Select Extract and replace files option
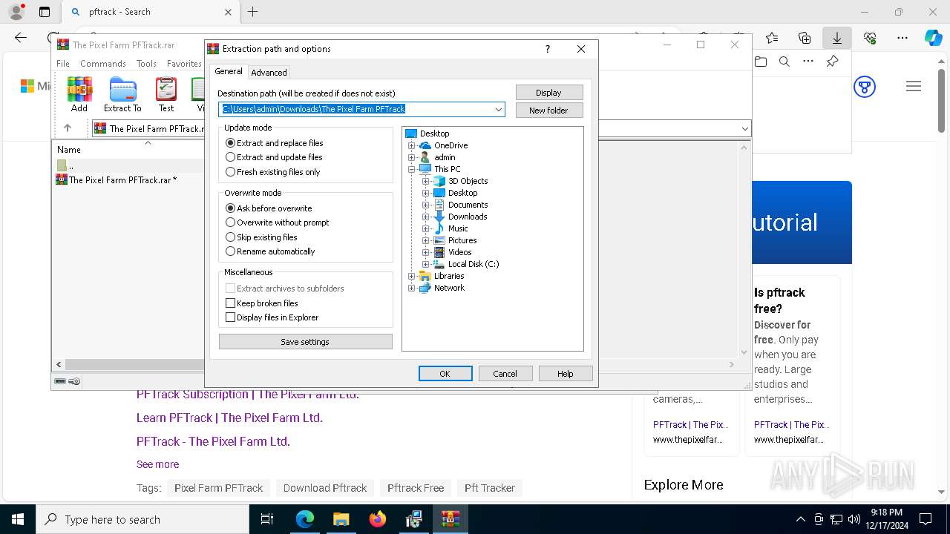The height and width of the screenshot is (534, 950). [275, 143]
